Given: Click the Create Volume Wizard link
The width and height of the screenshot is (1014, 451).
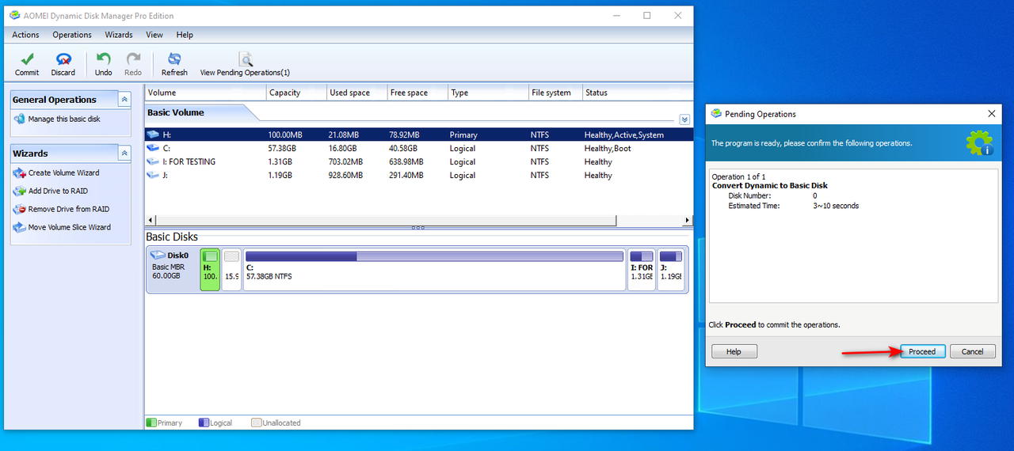Looking at the screenshot, I should click(64, 172).
